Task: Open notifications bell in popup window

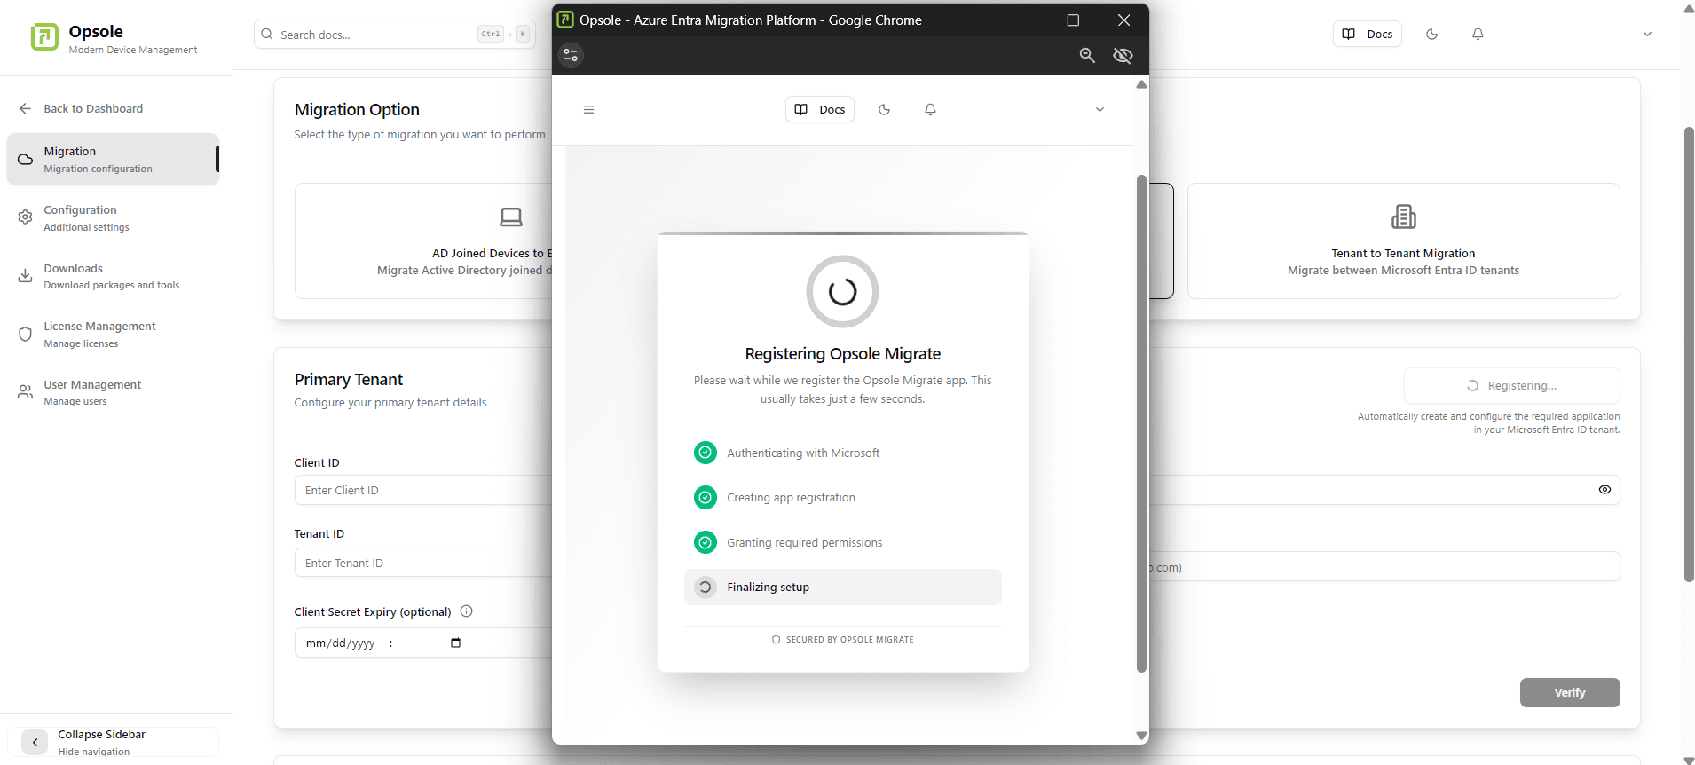Action: 930,109
